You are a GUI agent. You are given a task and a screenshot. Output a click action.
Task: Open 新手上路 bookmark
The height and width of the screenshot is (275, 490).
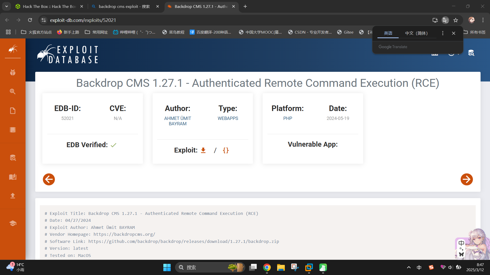(x=68, y=32)
